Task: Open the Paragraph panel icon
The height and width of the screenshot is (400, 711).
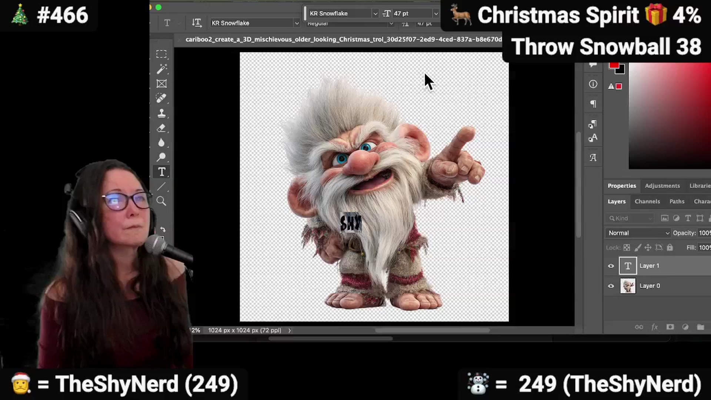Action: click(593, 104)
